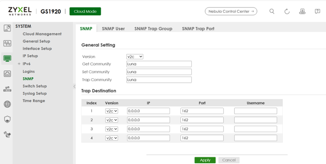Open the Dashboard sidebar icon
Screen dimensions: 326x164
click(x=7, y=28)
